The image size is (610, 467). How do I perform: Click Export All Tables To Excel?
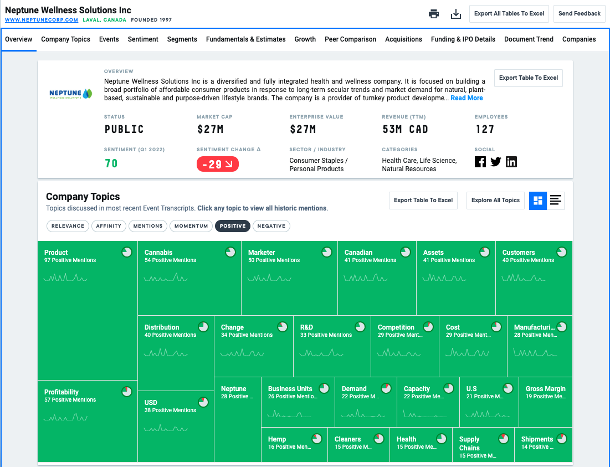click(509, 14)
